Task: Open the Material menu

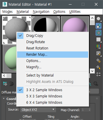Action: [23, 12]
